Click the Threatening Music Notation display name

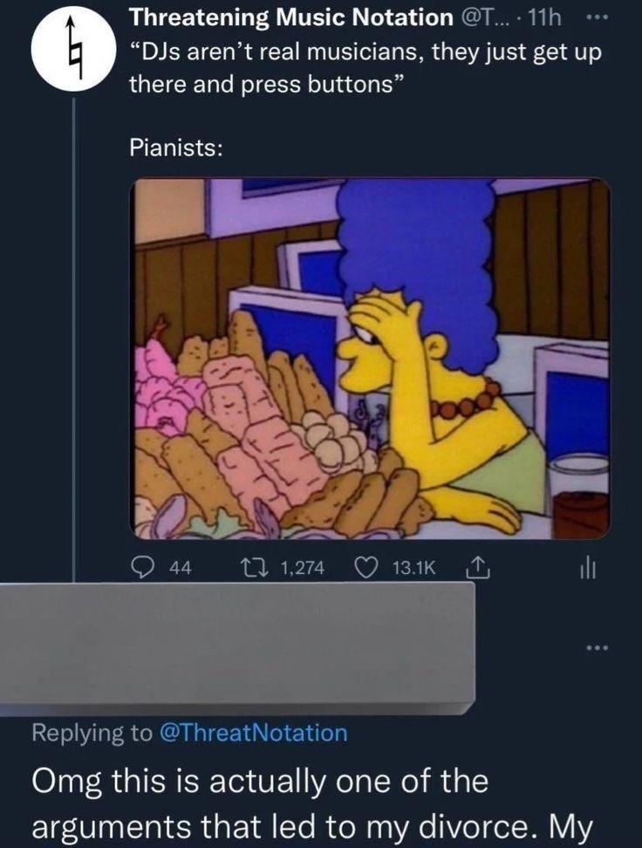point(285,17)
